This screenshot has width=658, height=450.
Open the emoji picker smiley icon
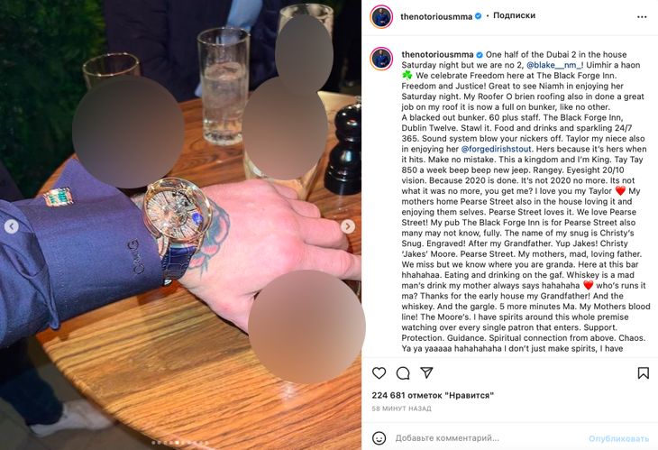tap(379, 438)
